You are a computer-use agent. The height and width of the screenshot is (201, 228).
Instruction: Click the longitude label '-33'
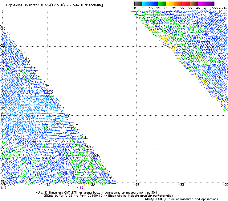coord(181,185)
